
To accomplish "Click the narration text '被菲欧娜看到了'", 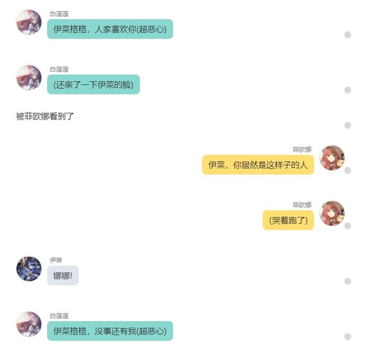I will click(45, 116).
